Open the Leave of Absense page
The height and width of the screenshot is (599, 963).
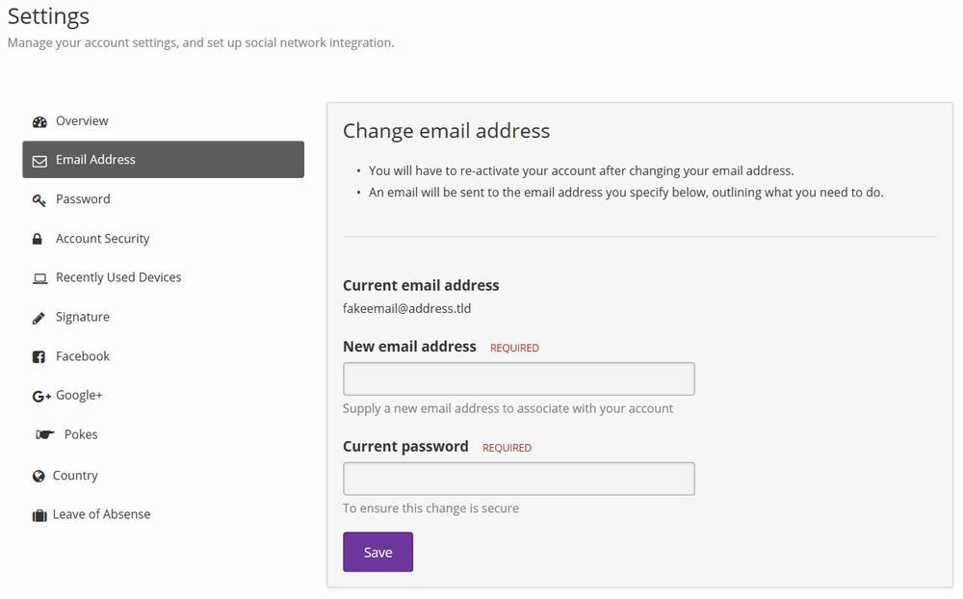click(101, 514)
